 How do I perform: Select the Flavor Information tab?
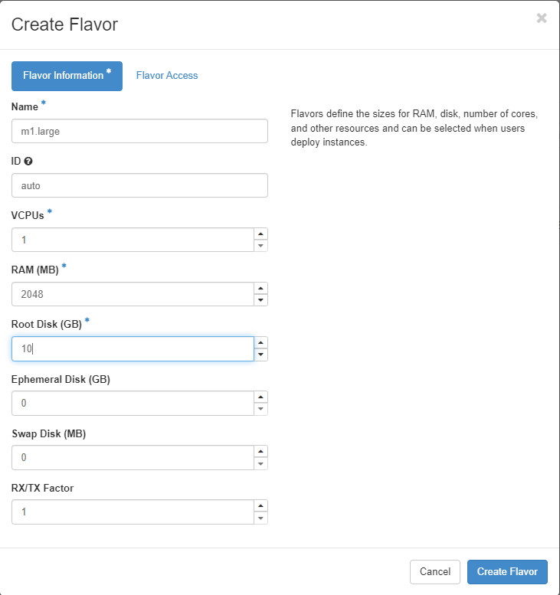point(67,76)
